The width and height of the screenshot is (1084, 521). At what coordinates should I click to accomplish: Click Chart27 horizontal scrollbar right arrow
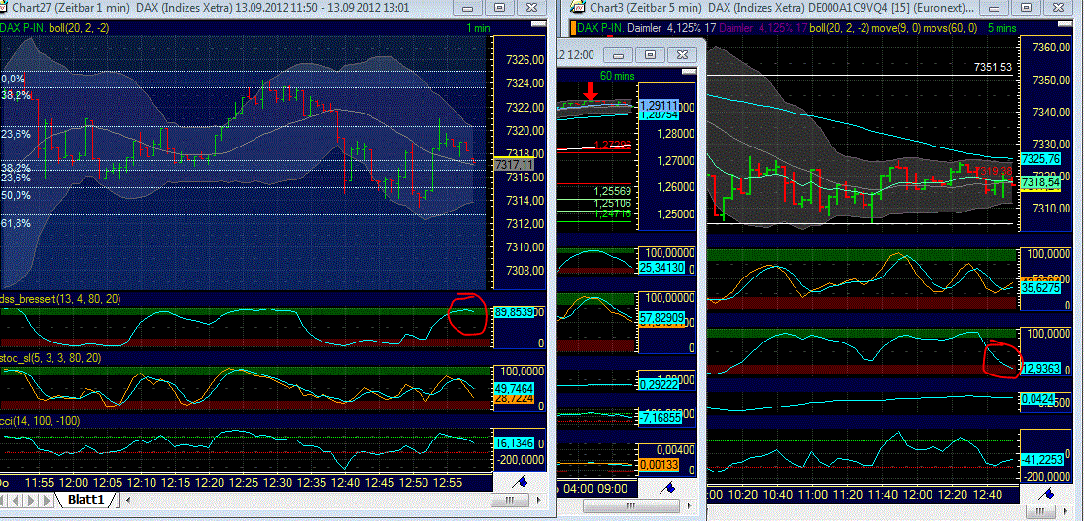[x=538, y=500]
